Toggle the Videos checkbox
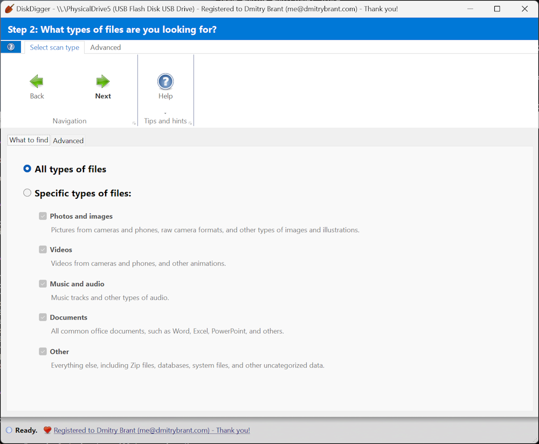Screen dimensions: 539x444 click(x=43, y=249)
